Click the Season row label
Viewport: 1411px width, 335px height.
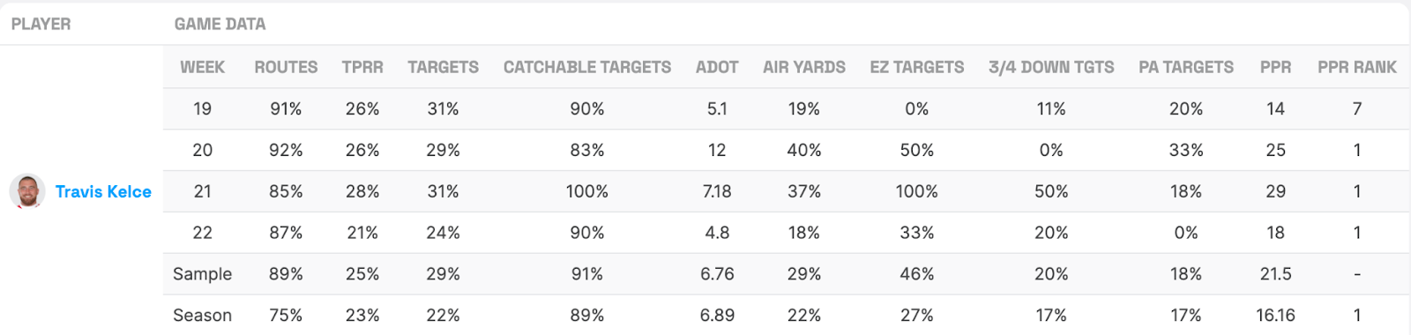202,316
